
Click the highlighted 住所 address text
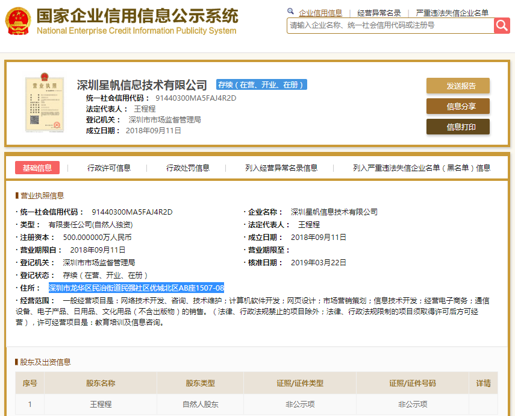click(136, 288)
